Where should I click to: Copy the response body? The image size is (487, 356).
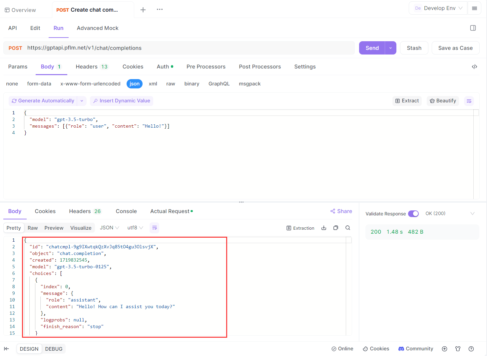(335, 228)
